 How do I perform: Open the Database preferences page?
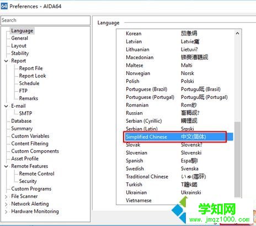21,121
